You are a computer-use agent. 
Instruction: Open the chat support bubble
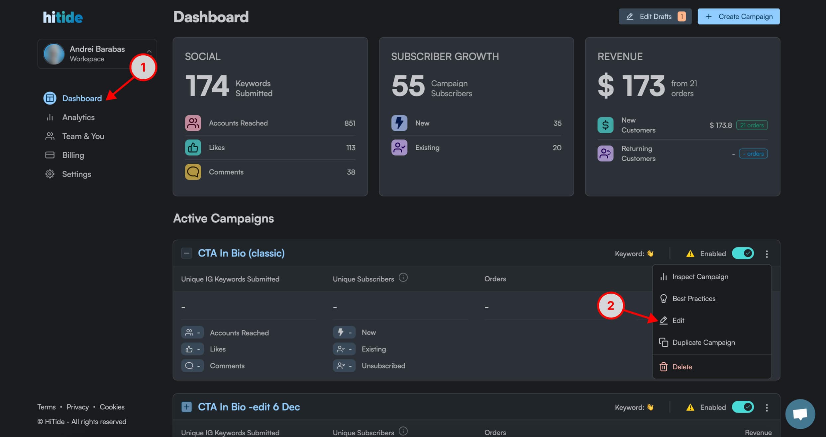click(800, 414)
